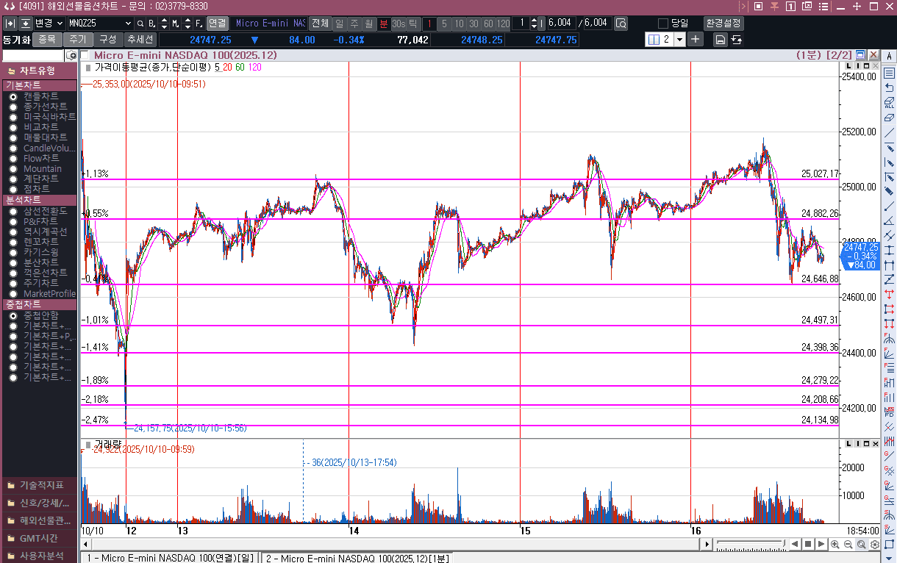Click the zoom out magnifier icon

click(x=848, y=545)
